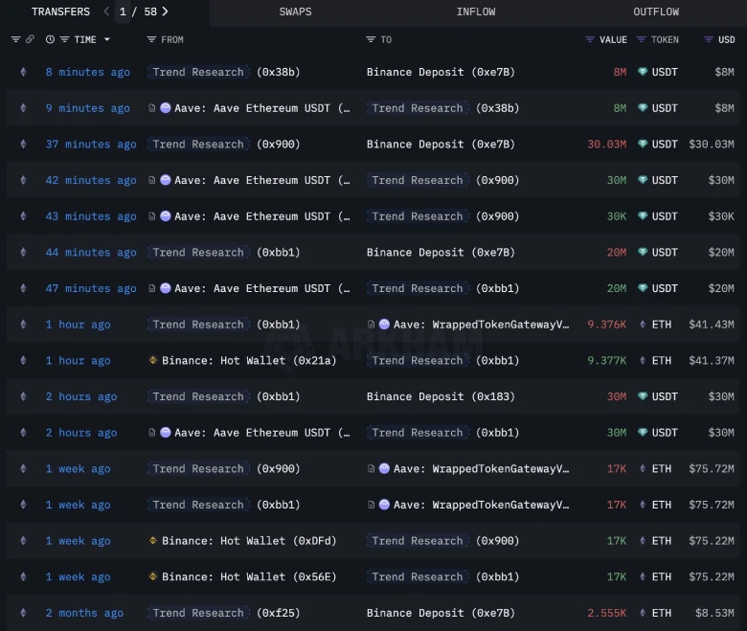This screenshot has width=747, height=631.
Task: Open the OUTFLOW tab
Action: click(656, 11)
